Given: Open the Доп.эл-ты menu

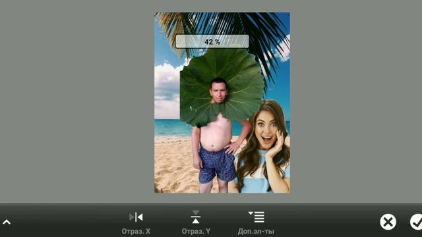Looking at the screenshot, I should click(x=256, y=223).
